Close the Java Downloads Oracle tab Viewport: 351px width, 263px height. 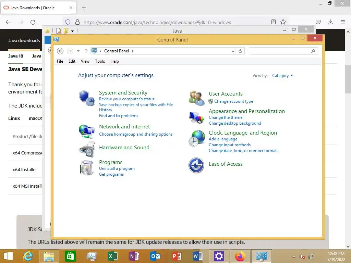click(x=71, y=8)
